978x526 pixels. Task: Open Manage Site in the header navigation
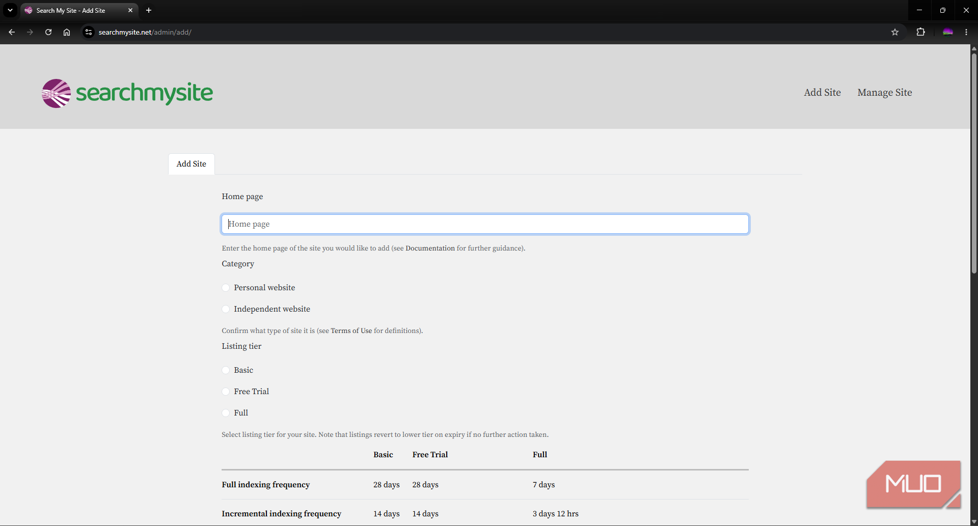(885, 93)
